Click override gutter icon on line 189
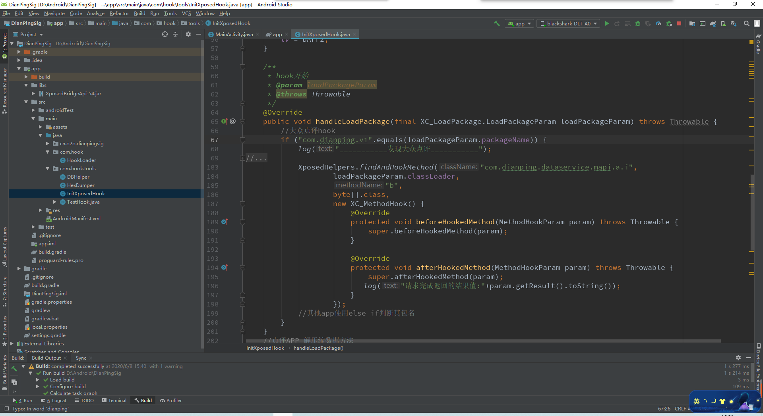The width and height of the screenshot is (763, 416). point(225,222)
